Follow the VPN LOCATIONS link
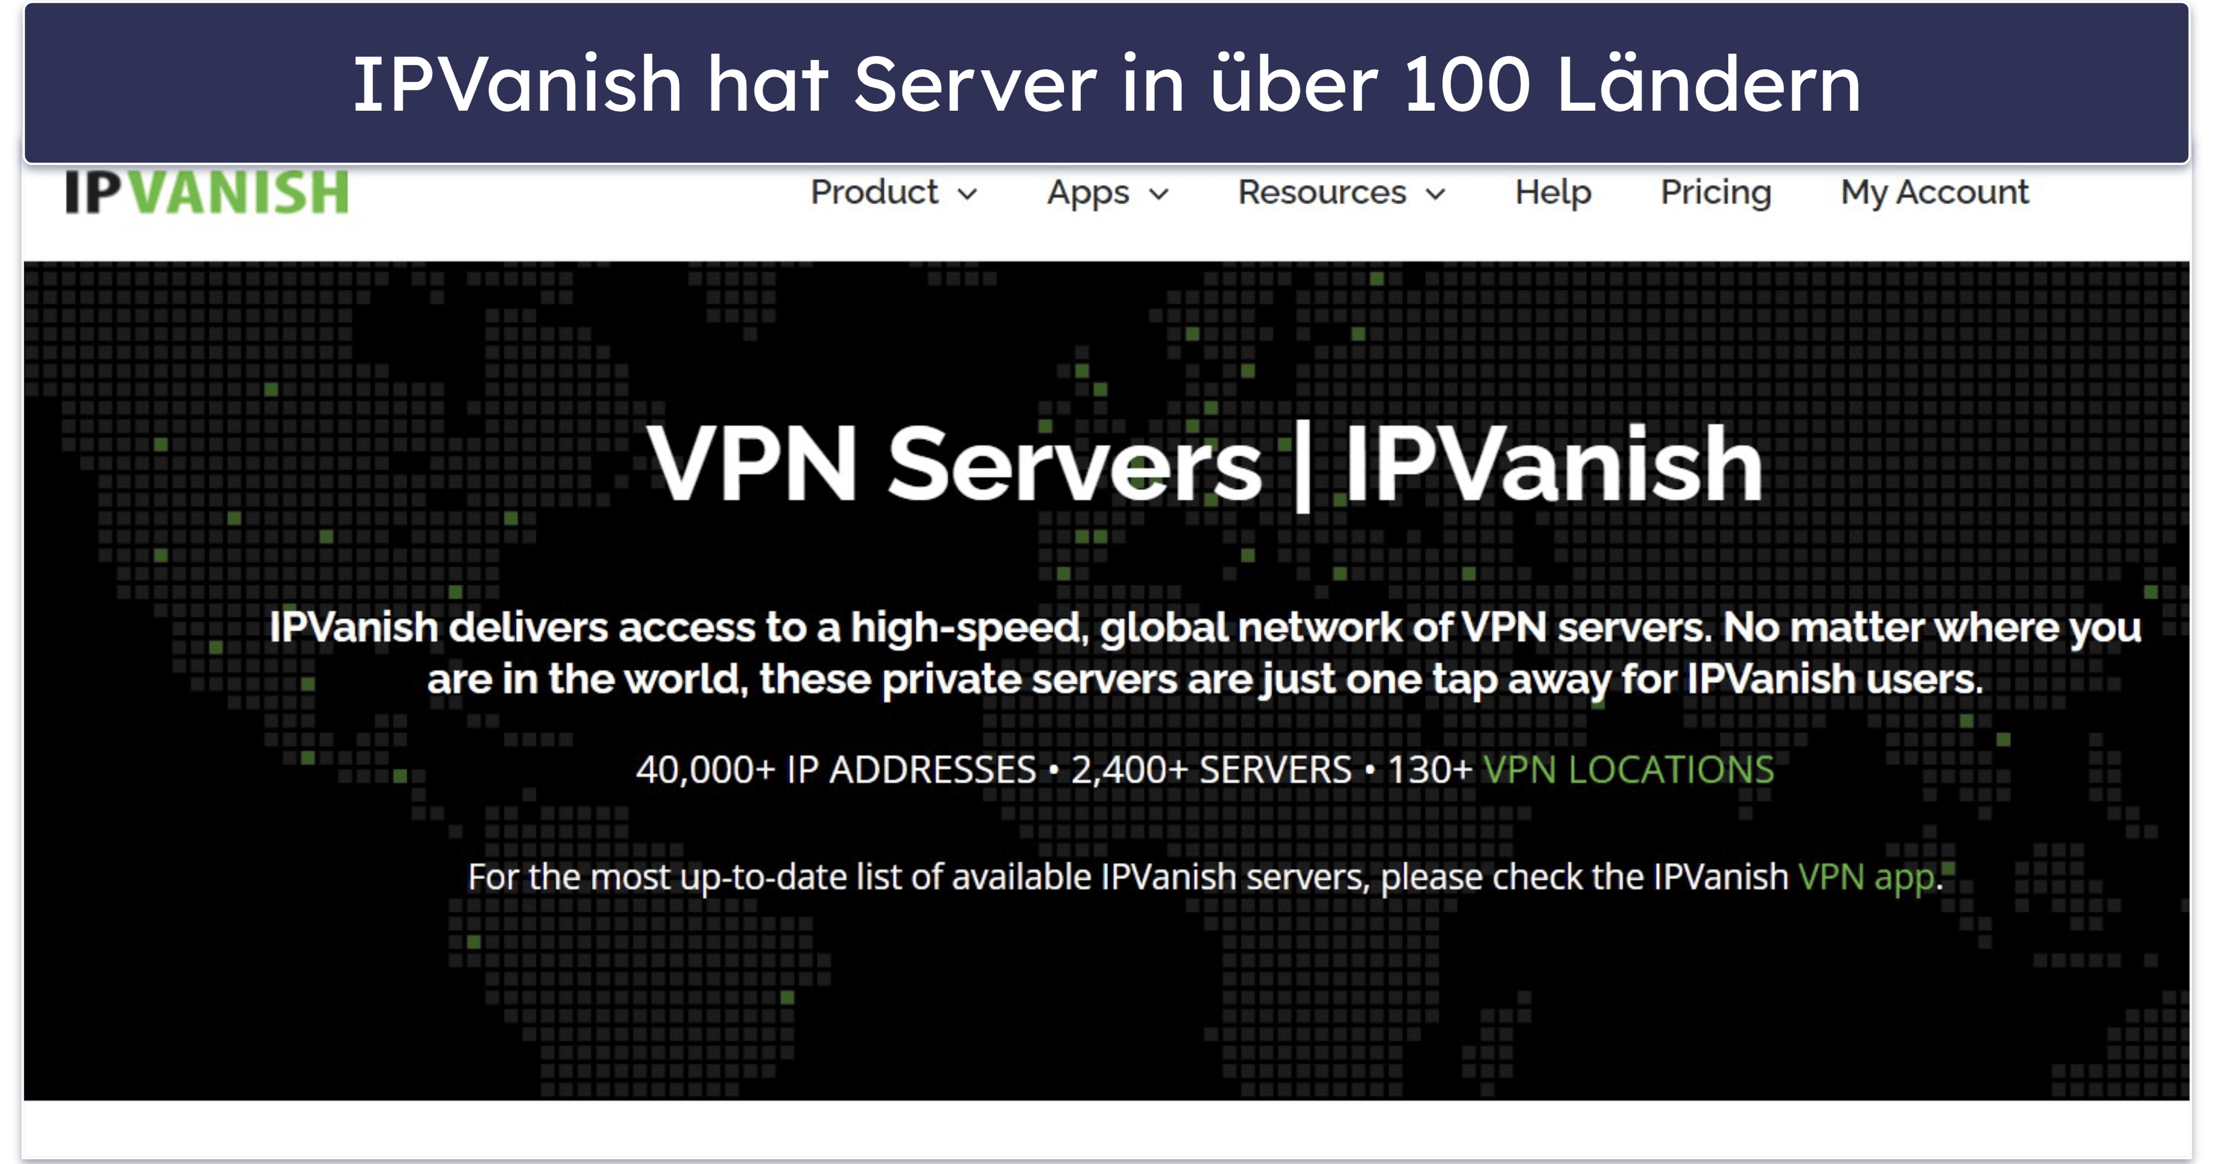Screen dimensions: 2213x1164 pos(1628,770)
